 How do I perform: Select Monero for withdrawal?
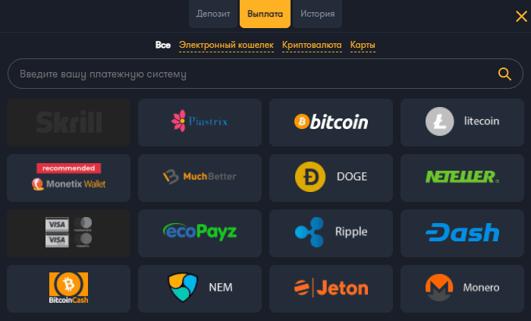tap(462, 288)
